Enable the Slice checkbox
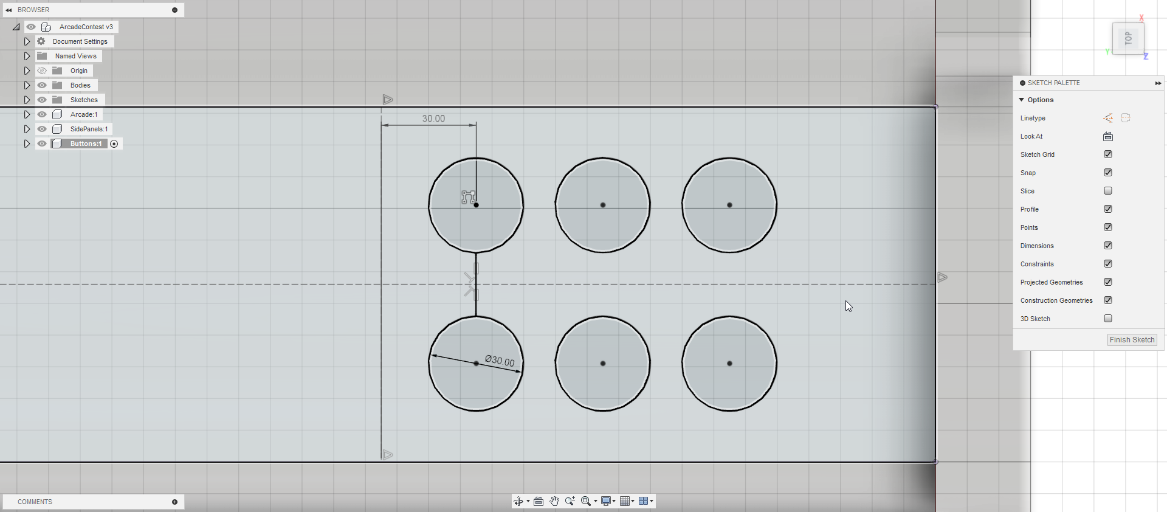 click(1108, 191)
